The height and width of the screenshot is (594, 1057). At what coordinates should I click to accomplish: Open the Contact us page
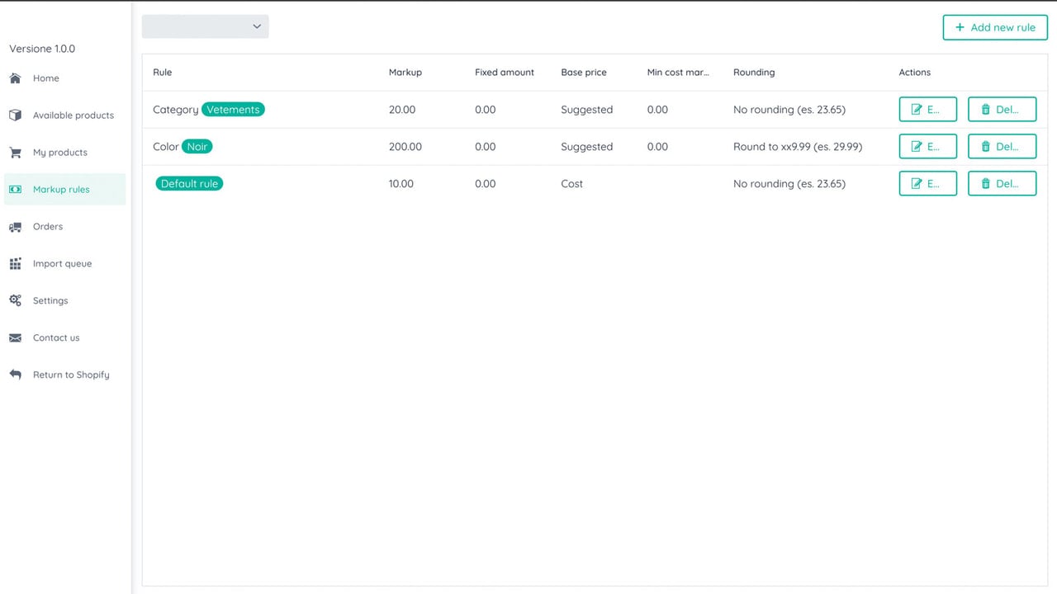tap(64, 338)
